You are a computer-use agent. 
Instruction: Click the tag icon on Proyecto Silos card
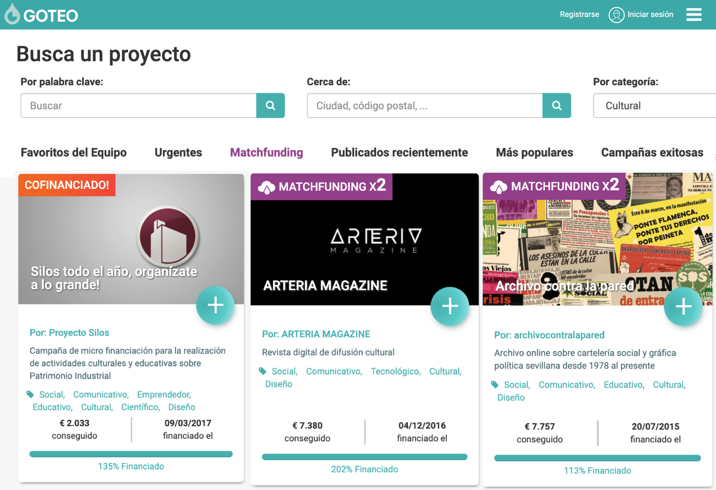point(30,394)
